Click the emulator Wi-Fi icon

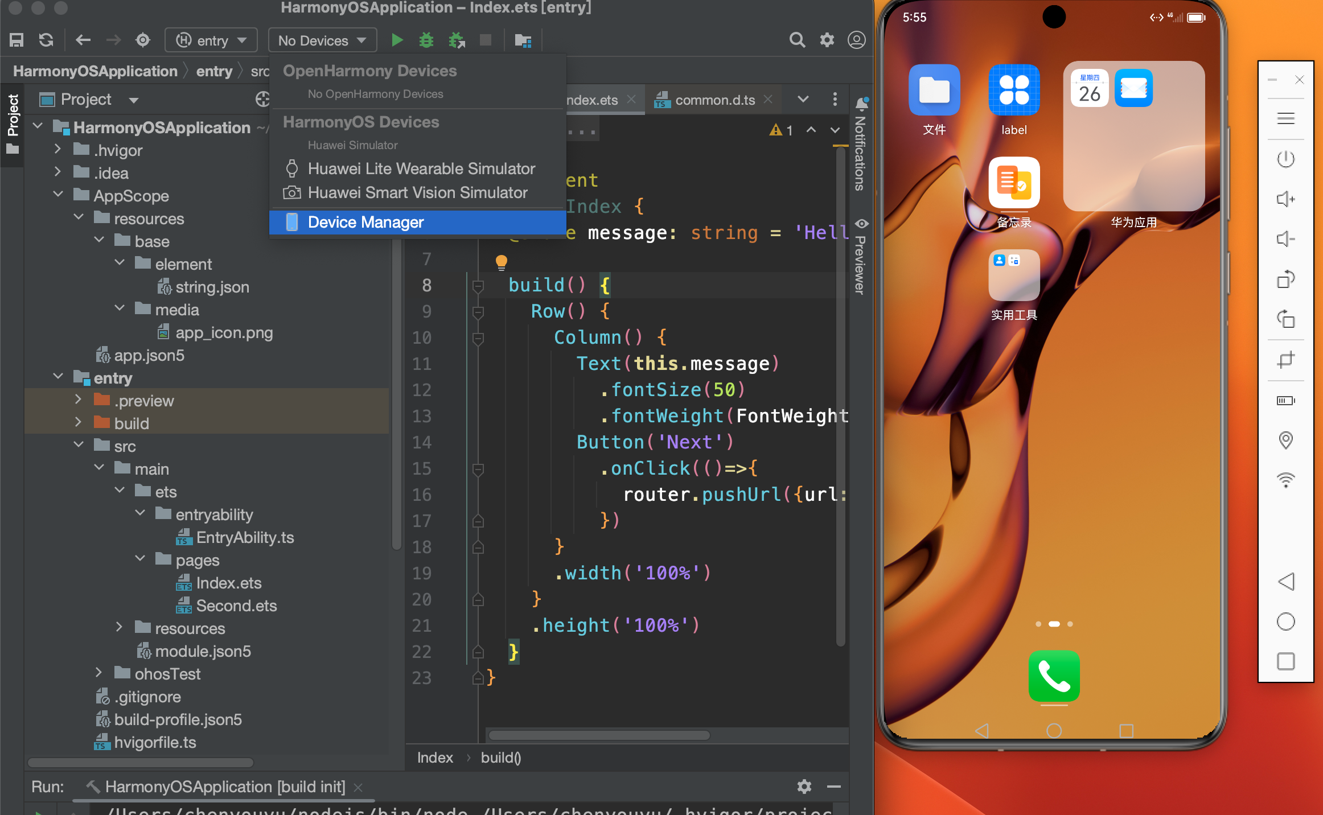1285,480
